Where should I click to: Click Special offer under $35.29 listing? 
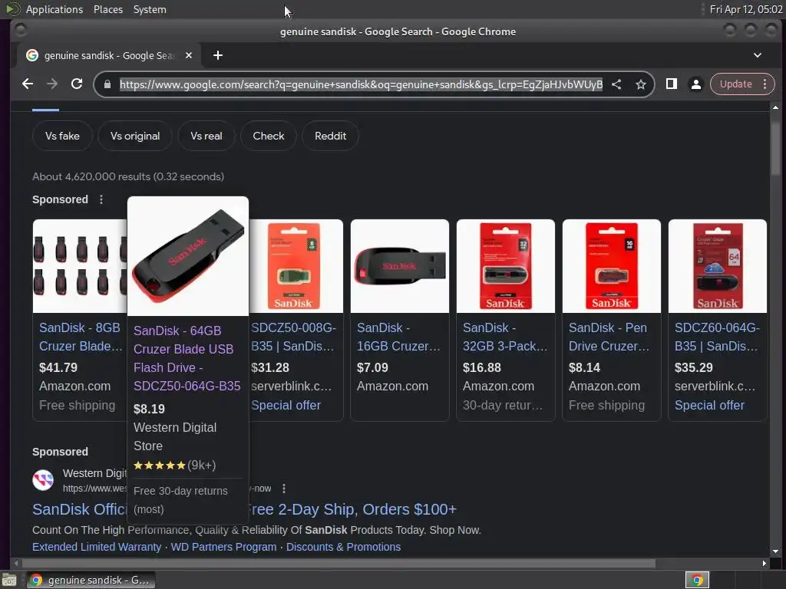709,405
